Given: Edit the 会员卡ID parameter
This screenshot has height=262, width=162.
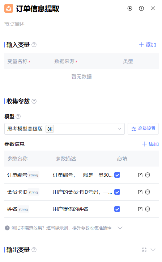Looking at the screenshot, I should (x=140, y=192).
